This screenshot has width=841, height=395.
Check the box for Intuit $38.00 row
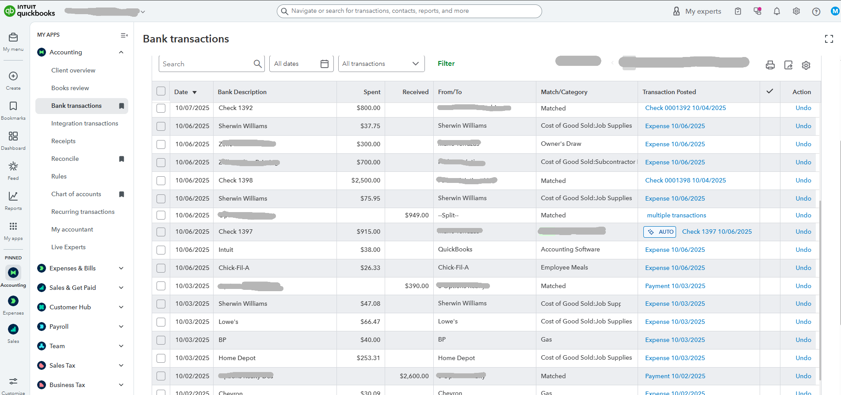161,250
